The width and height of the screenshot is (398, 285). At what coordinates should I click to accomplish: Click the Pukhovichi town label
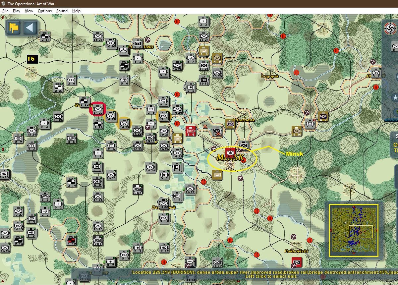(x=296, y=251)
